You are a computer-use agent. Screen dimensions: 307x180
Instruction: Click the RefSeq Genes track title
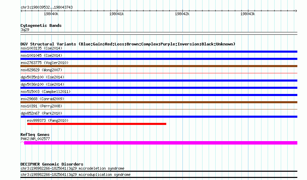[35, 135]
